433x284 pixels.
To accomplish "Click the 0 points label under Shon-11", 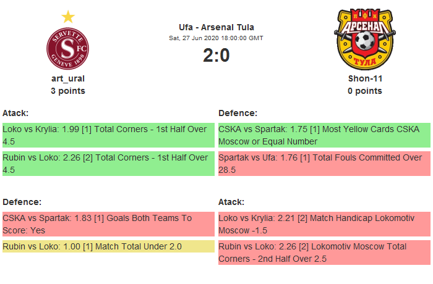I will [364, 91].
